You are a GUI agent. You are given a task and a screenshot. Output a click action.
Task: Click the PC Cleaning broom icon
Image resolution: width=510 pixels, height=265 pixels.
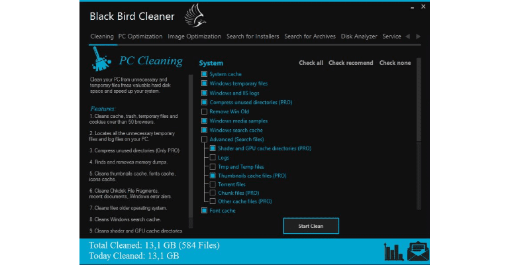point(101,59)
